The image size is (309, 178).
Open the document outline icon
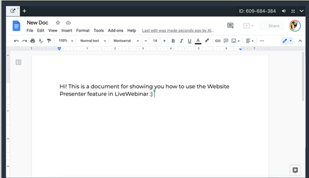[18, 62]
